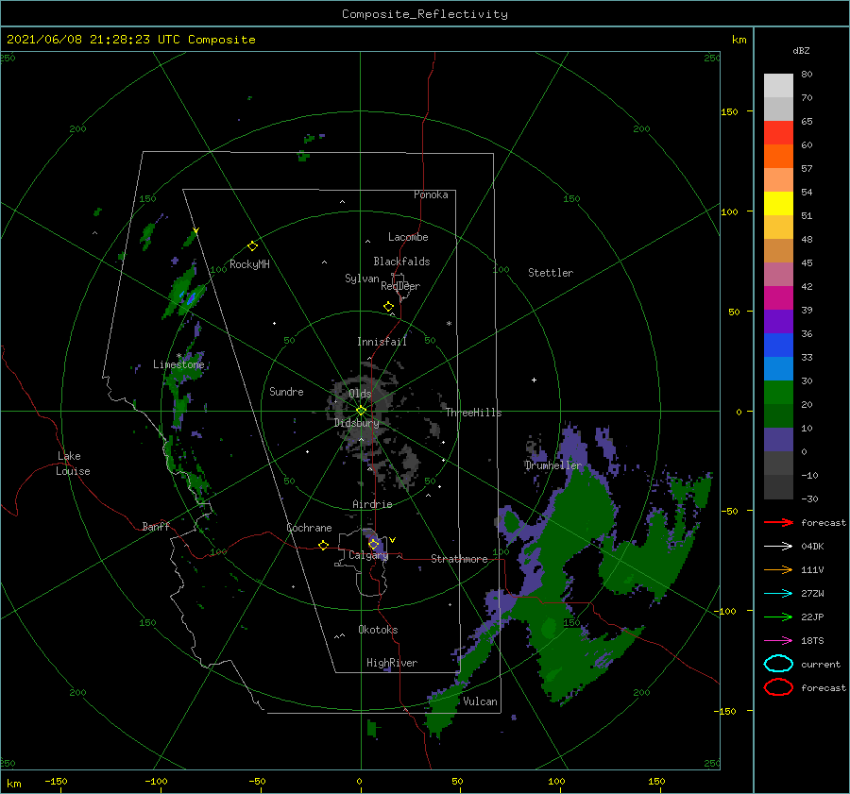Image resolution: width=850 pixels, height=794 pixels.
Task: Click the RedDeer city label
Action: [400, 286]
